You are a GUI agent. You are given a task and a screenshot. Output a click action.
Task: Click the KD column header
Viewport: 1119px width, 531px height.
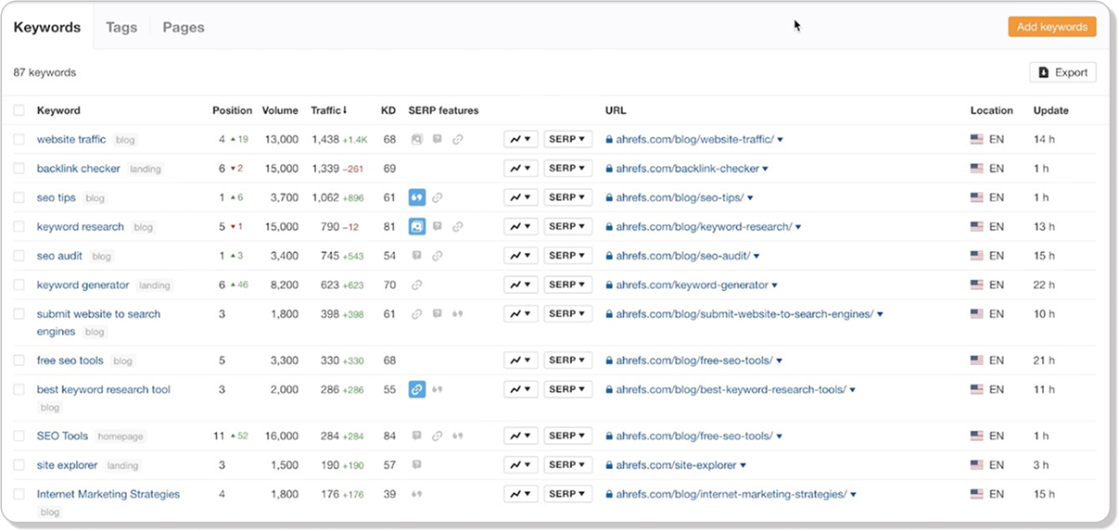click(x=388, y=110)
